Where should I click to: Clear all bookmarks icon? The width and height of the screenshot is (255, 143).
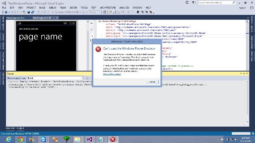150,12
